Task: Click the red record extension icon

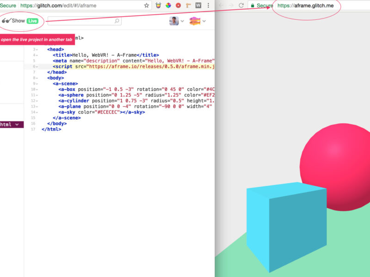Action: pos(179,5)
